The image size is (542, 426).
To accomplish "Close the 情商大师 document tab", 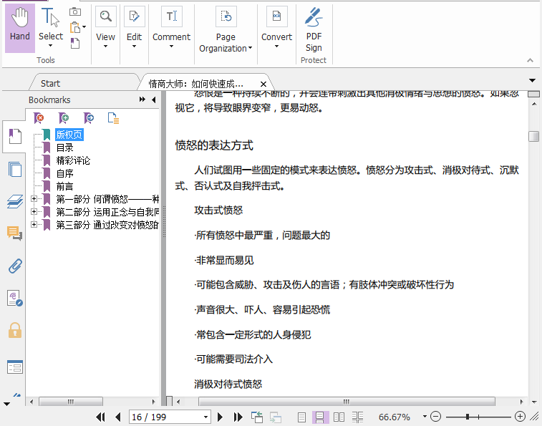I will [263, 84].
